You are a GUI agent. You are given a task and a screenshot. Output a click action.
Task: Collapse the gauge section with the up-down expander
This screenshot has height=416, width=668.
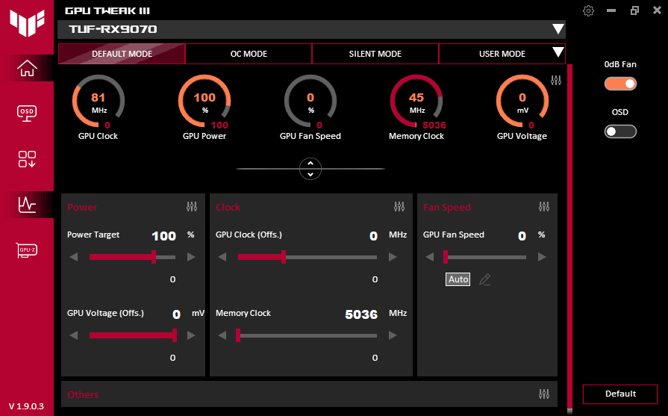point(310,169)
